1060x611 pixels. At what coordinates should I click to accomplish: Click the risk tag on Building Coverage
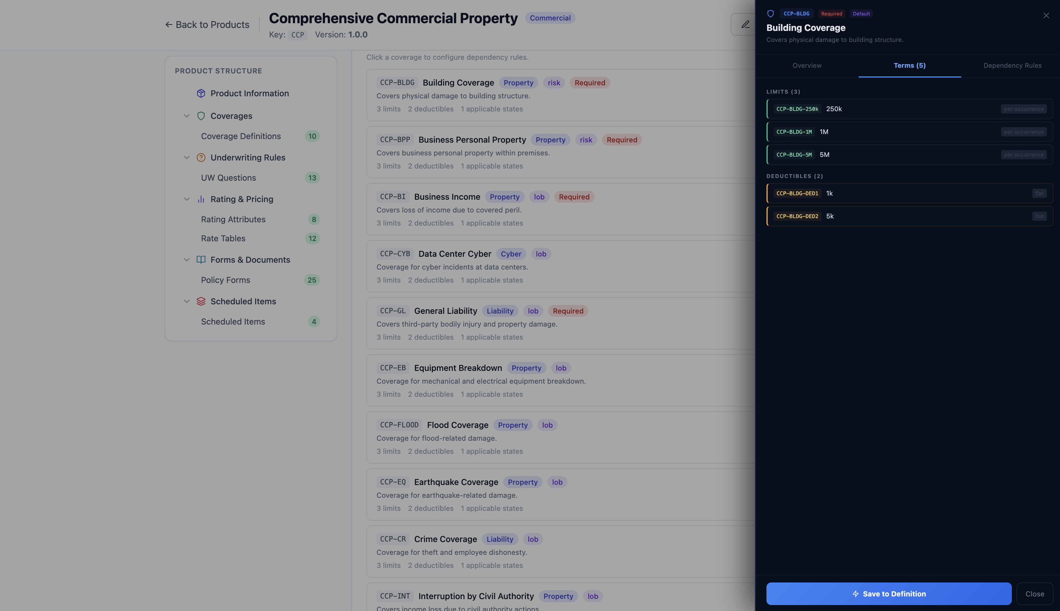point(553,82)
